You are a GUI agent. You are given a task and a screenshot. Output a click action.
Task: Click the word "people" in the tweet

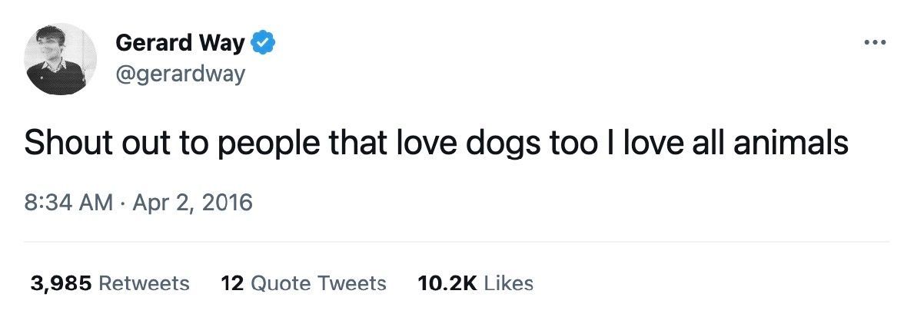pos(279,144)
